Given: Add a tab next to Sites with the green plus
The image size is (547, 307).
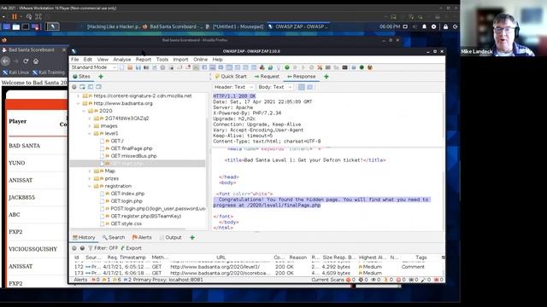Looking at the screenshot, I should click(101, 76).
